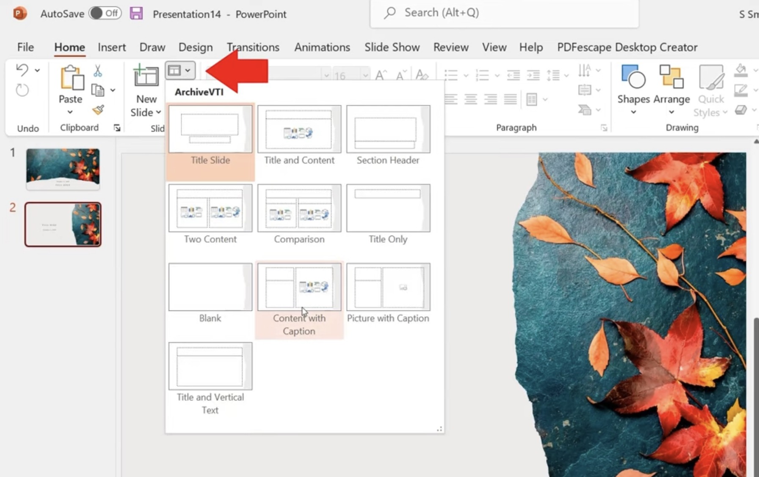759x477 pixels.
Task: Click the PowerPoint app logo
Action: pyautogui.click(x=20, y=13)
